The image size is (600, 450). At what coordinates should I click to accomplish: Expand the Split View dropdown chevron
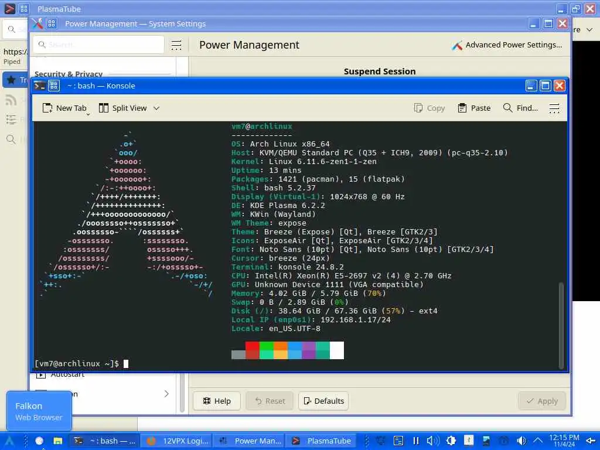pos(156,108)
